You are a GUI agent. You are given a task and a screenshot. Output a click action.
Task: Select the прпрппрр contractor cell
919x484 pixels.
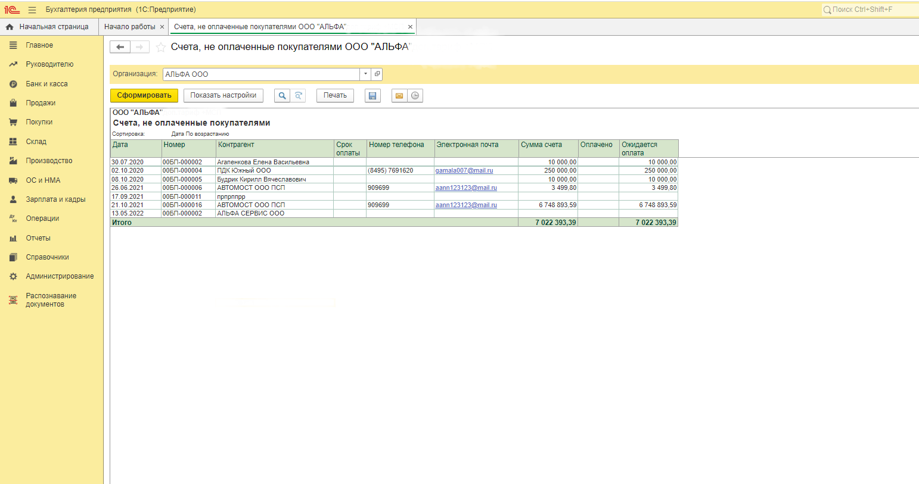tap(275, 196)
